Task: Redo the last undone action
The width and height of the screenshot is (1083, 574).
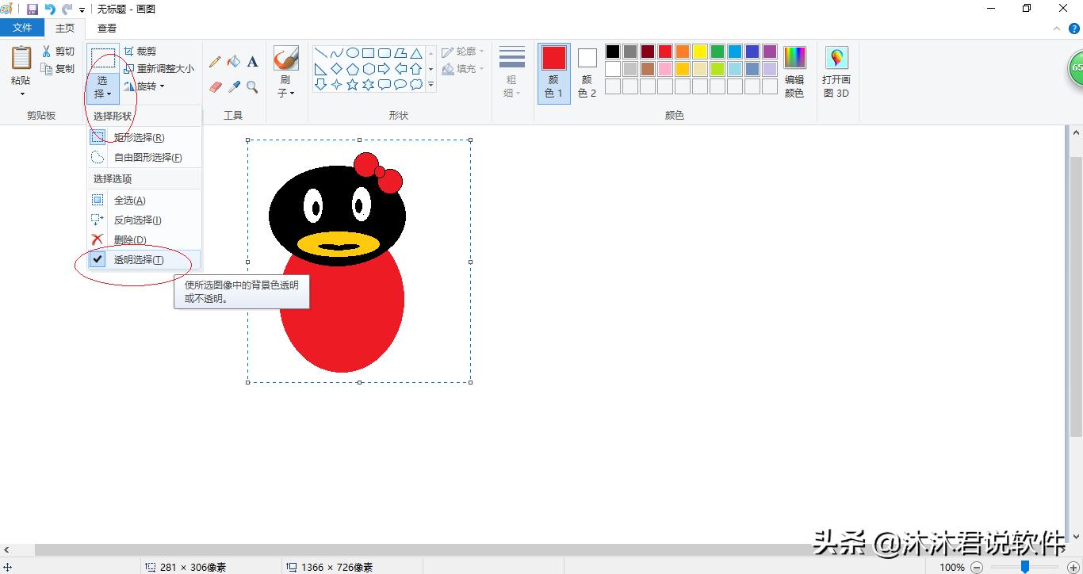Action: (x=67, y=10)
